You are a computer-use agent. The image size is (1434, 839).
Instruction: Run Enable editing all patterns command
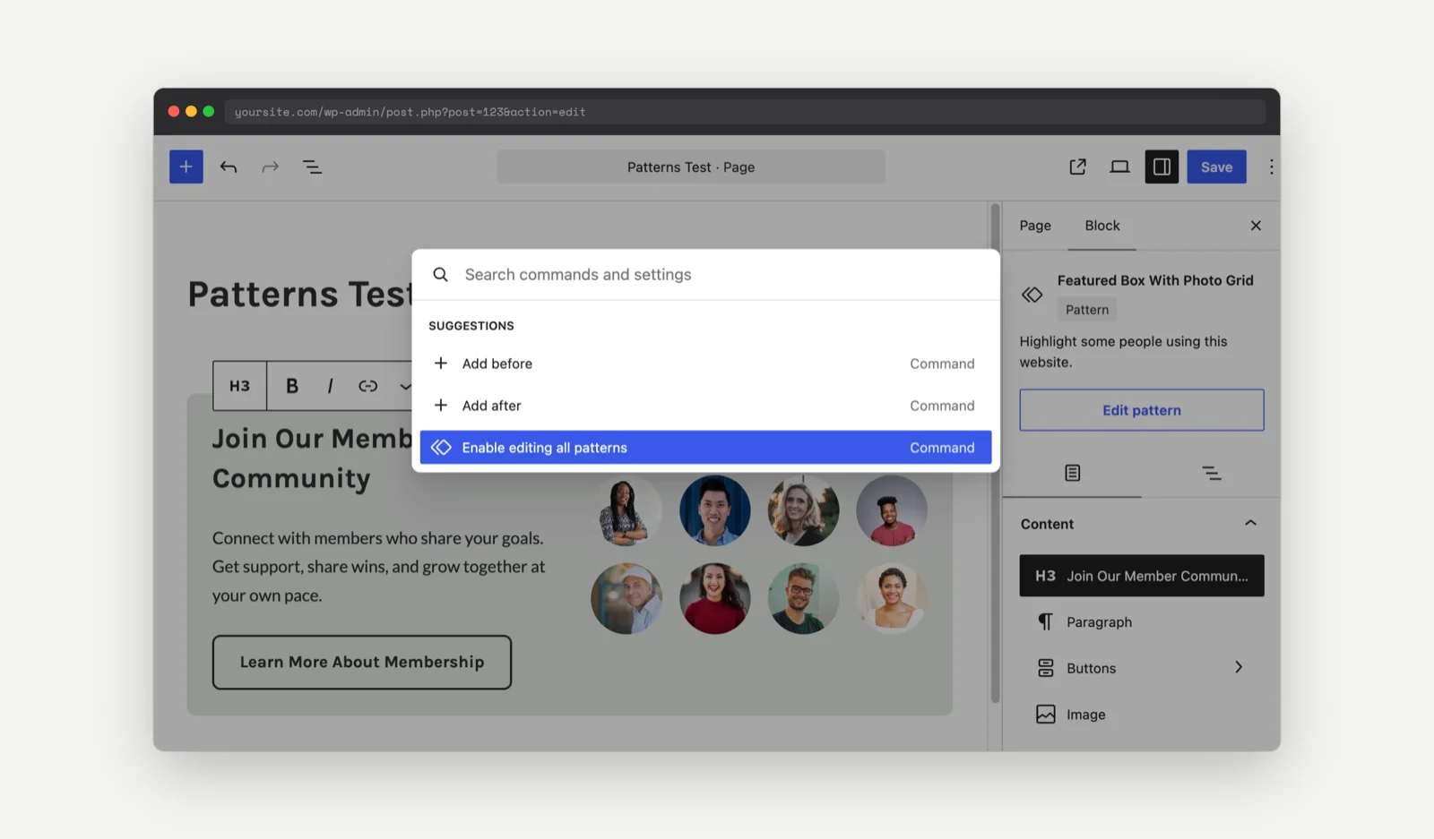(705, 448)
